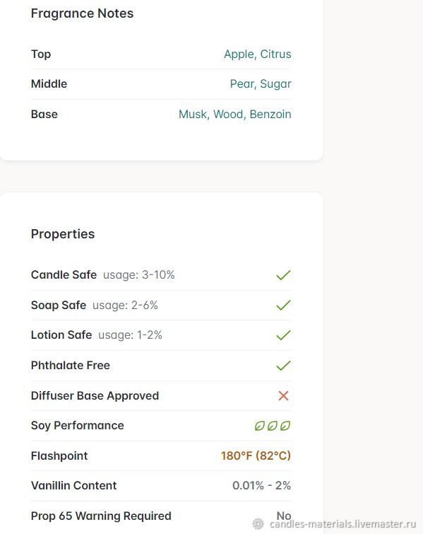This screenshot has height=534, width=423.
Task: Click the candles-materials.livemaster.ru watermark text
Action: [x=342, y=524]
